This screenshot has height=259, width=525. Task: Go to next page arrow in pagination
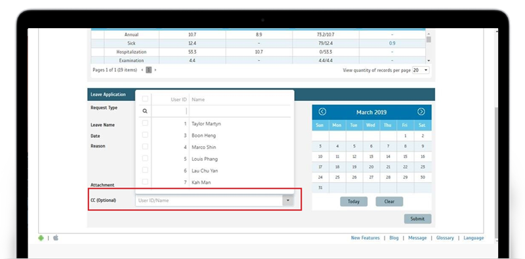tap(156, 70)
